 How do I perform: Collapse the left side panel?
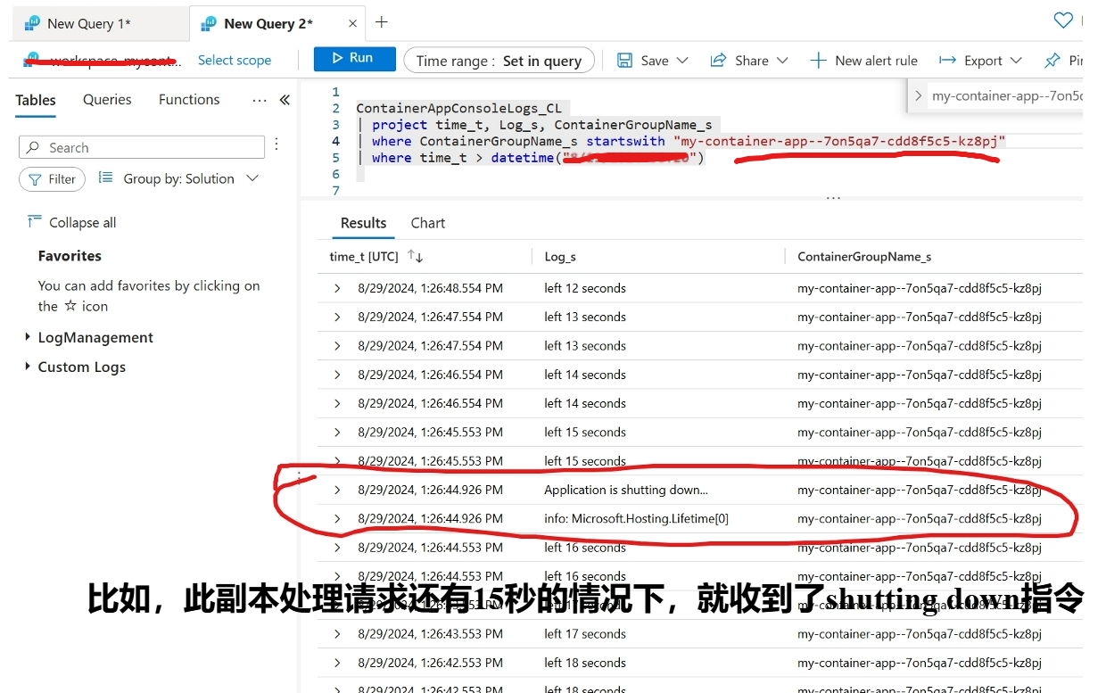[285, 100]
